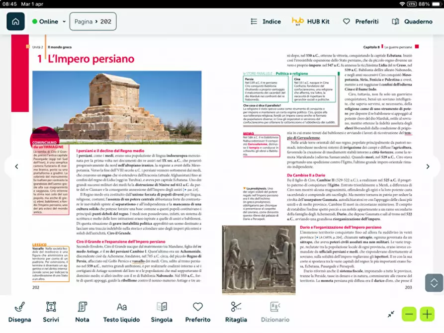Open the HUB Kit resources
Screen dimensions: 444x333
click(x=311, y=22)
